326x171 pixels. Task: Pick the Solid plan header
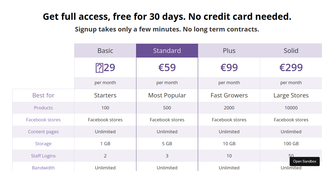tap(291, 51)
